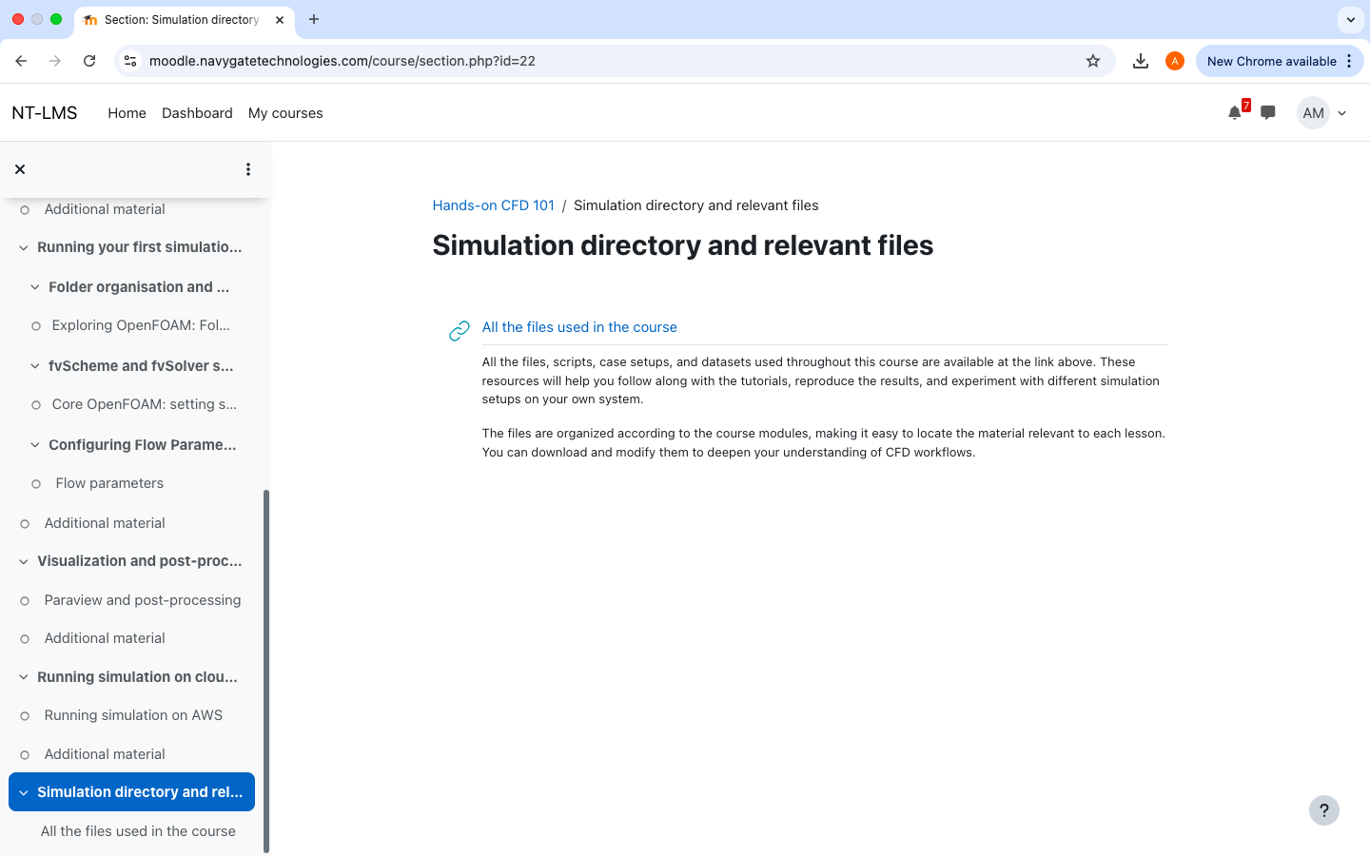Click the Hands-on CFD 101 breadcrumb
This screenshot has width=1370, height=856.
click(493, 205)
